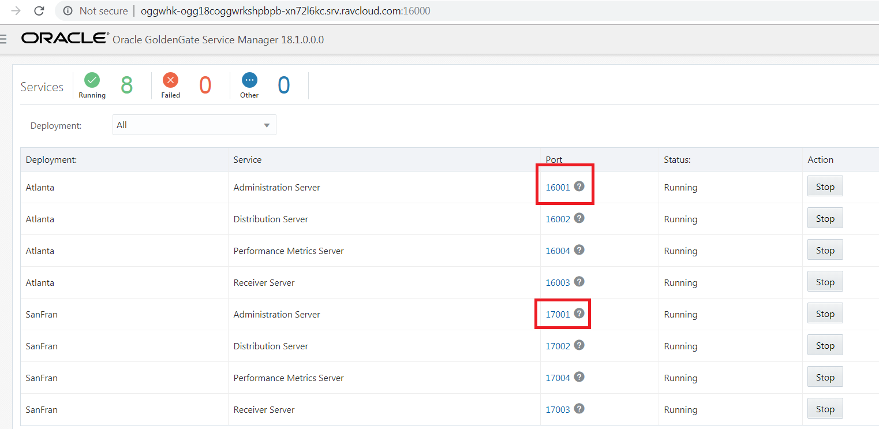Click the help icon beside port 16002

click(579, 218)
